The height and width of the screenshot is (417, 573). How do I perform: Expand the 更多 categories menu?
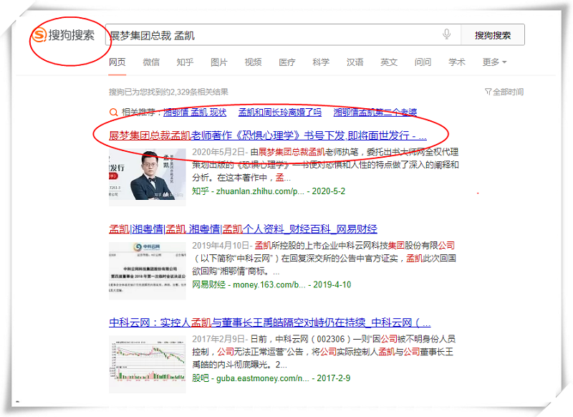pyautogui.click(x=494, y=62)
